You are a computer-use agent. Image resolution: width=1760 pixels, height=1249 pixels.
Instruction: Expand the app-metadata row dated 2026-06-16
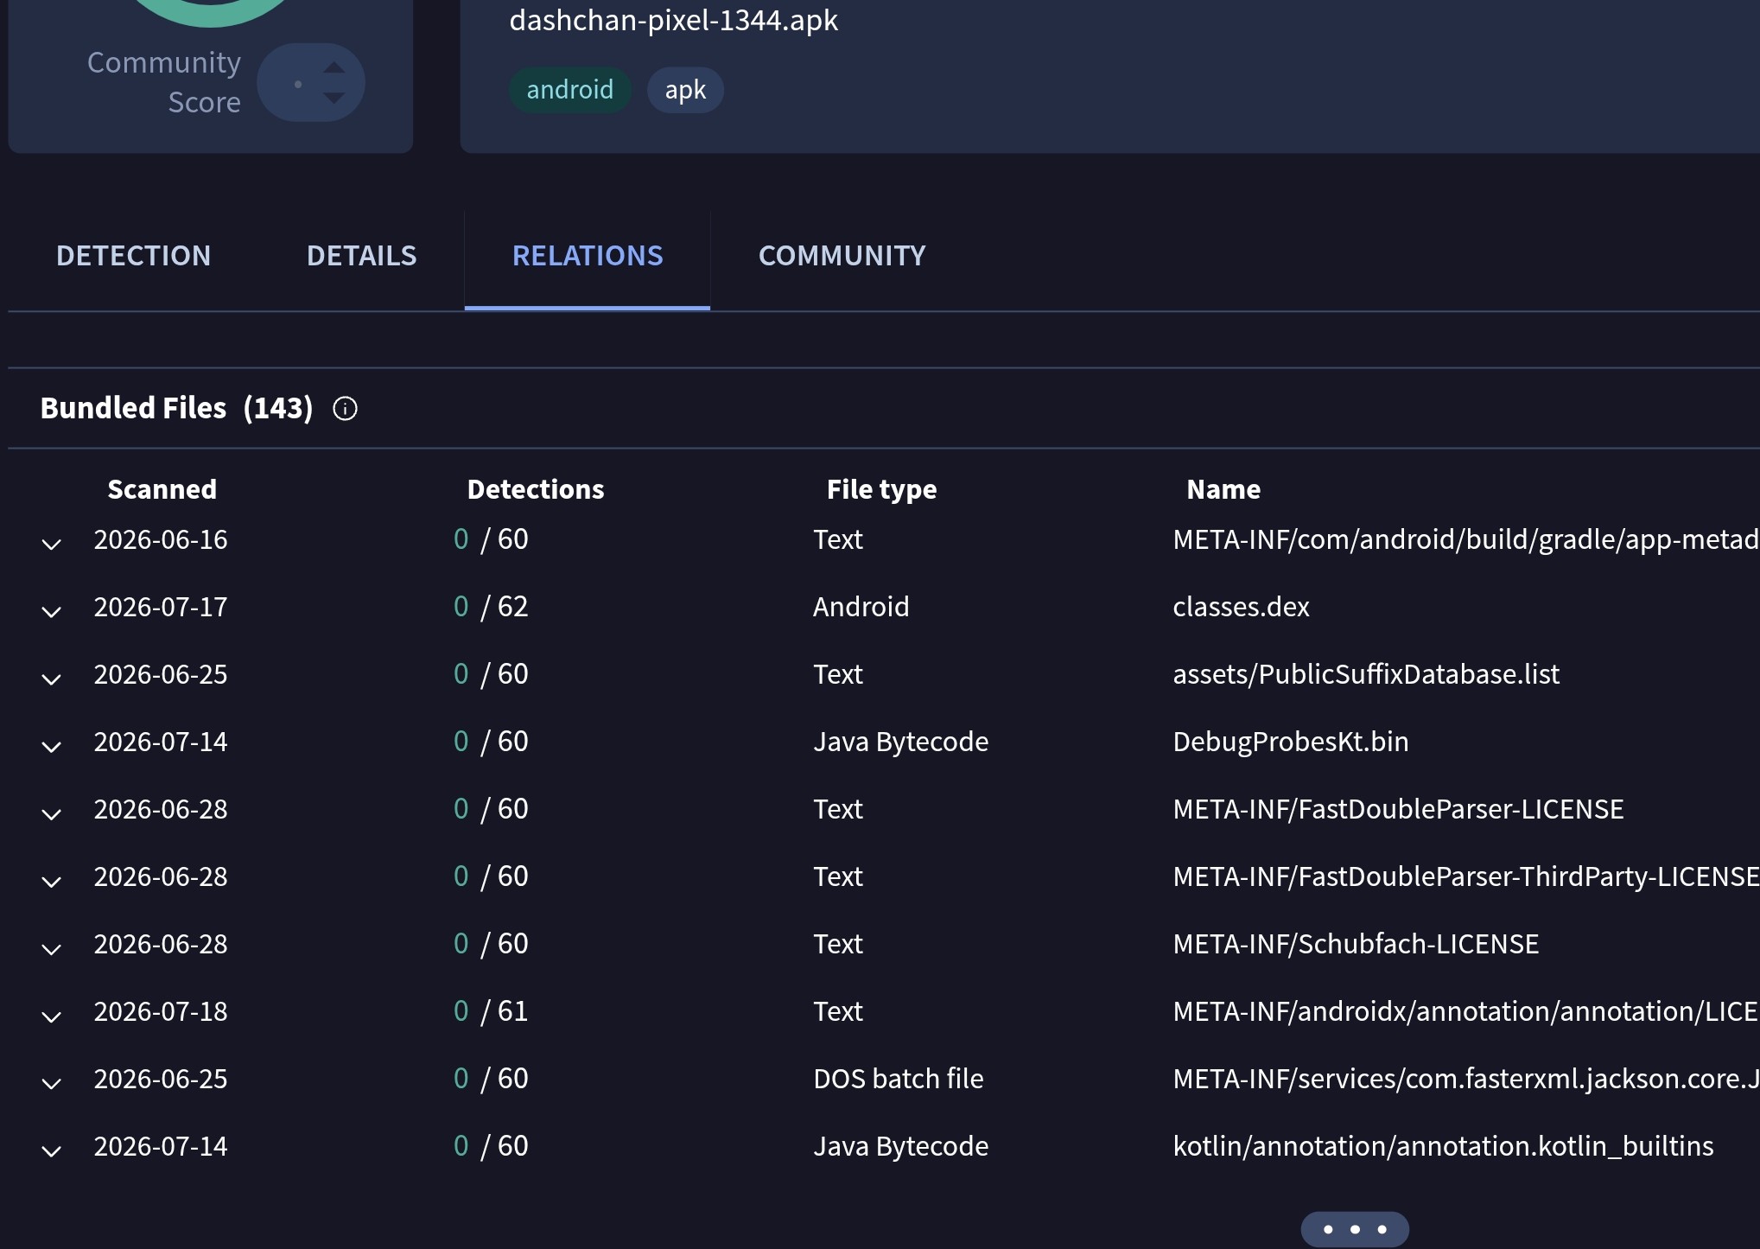52,544
